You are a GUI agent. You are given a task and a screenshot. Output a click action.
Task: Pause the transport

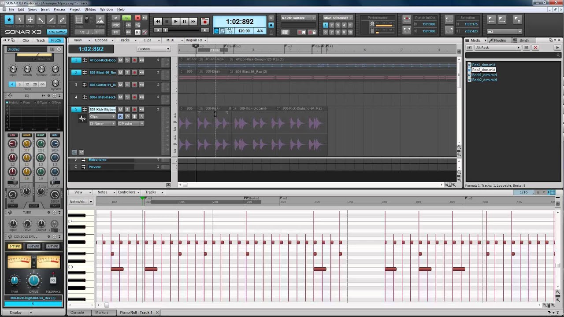coord(184,21)
